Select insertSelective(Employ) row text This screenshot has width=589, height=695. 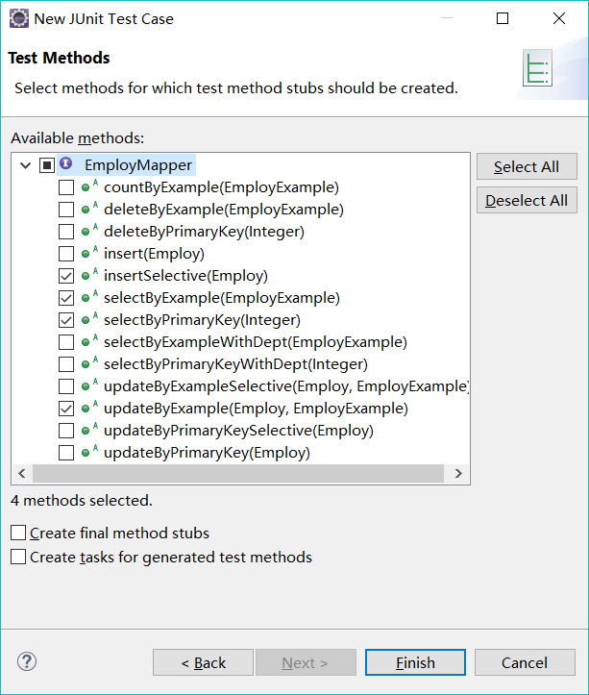[x=185, y=276]
